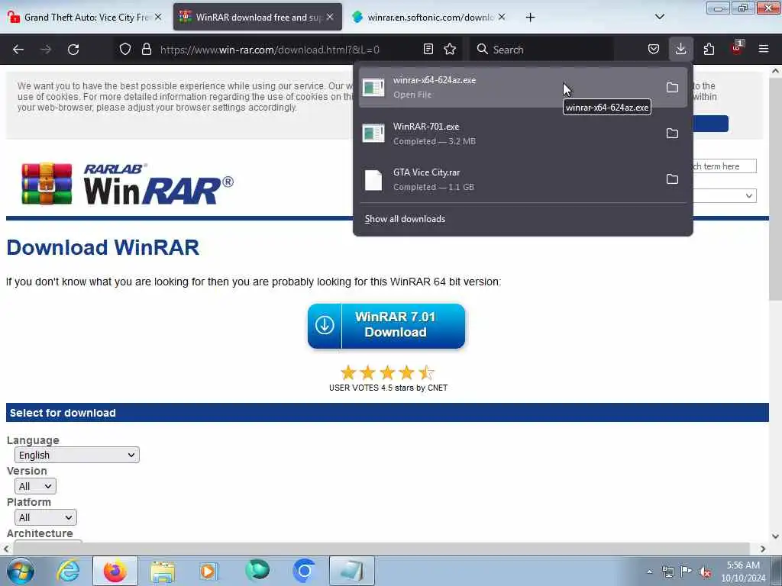Click the WinRAR 7.01 Download button
This screenshot has width=782, height=586.
pos(386,325)
